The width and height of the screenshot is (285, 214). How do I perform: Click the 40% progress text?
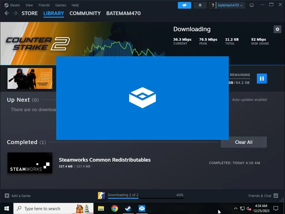pos(180,195)
